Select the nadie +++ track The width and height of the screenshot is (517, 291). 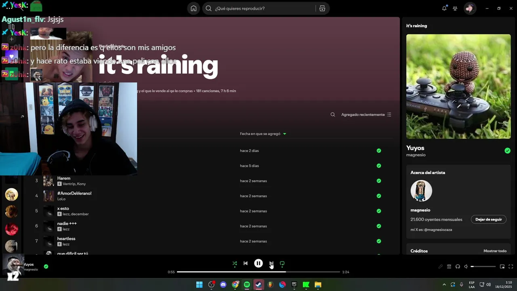point(67,224)
